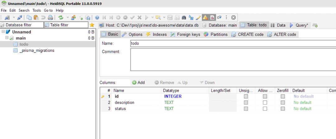Click the Save floppy disk icon
The width and height of the screenshot is (336, 139).
pos(170,17)
